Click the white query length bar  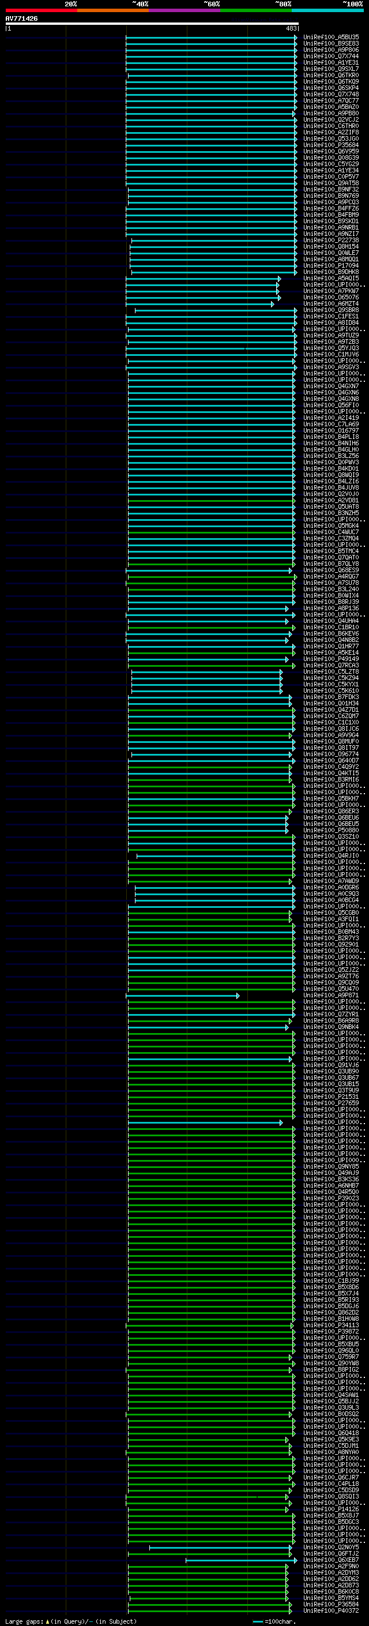coord(152,24)
